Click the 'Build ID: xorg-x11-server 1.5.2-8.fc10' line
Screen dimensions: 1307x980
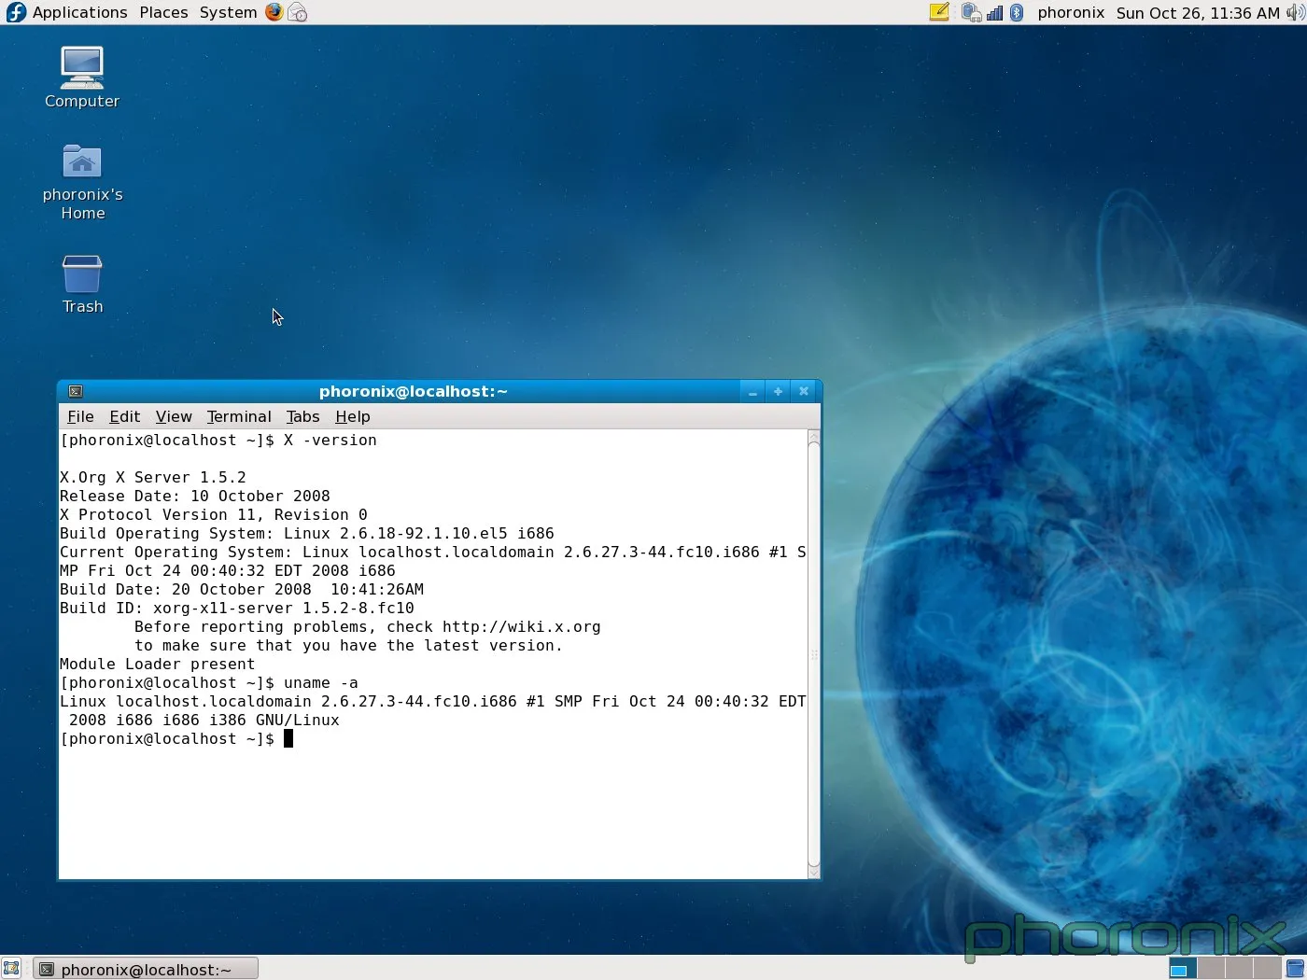pyautogui.click(x=237, y=608)
